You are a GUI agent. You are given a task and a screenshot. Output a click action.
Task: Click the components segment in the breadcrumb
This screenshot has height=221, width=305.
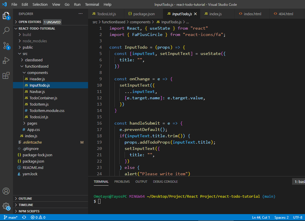[x=140, y=22]
